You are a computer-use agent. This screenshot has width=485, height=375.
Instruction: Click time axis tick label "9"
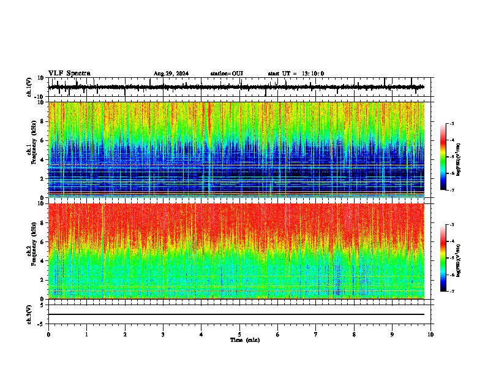392,335
